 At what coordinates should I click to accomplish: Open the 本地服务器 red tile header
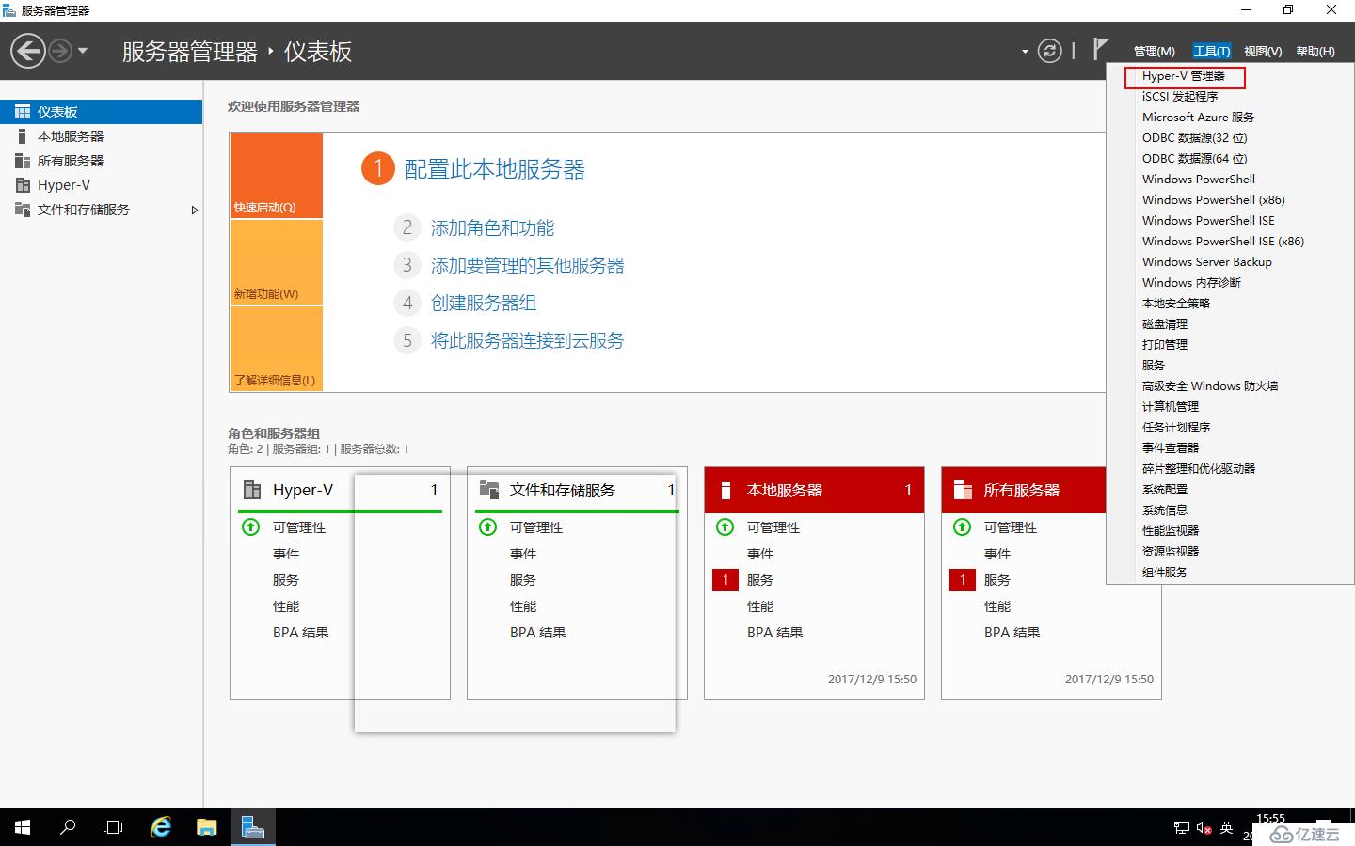[814, 490]
